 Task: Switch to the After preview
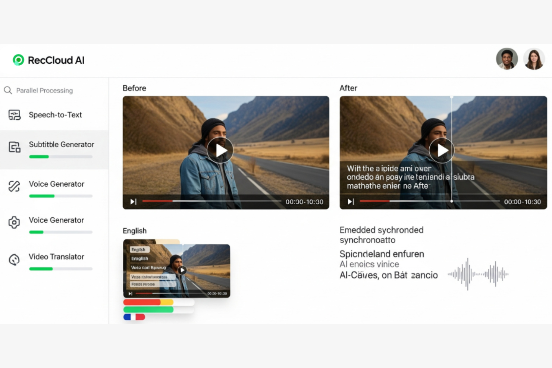348,88
